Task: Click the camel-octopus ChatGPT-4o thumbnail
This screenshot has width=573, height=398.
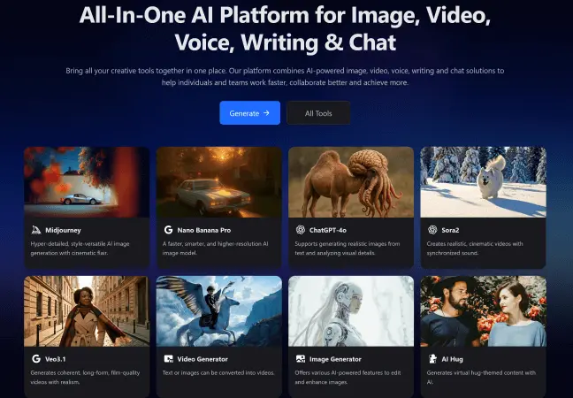Action: pyautogui.click(x=351, y=182)
